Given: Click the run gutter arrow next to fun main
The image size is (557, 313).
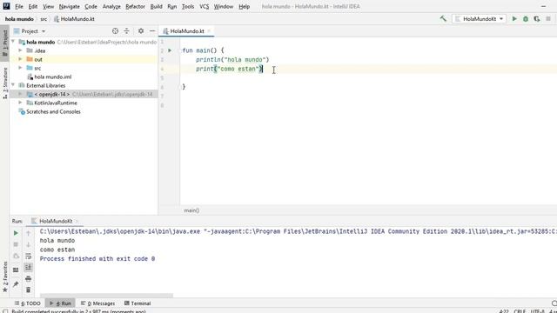Looking at the screenshot, I should (170, 50).
